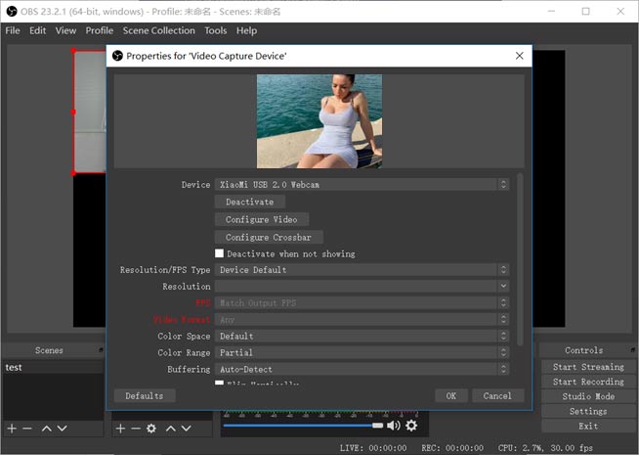Open the Help menu
Viewport: 639px width, 455px height.
246,30
